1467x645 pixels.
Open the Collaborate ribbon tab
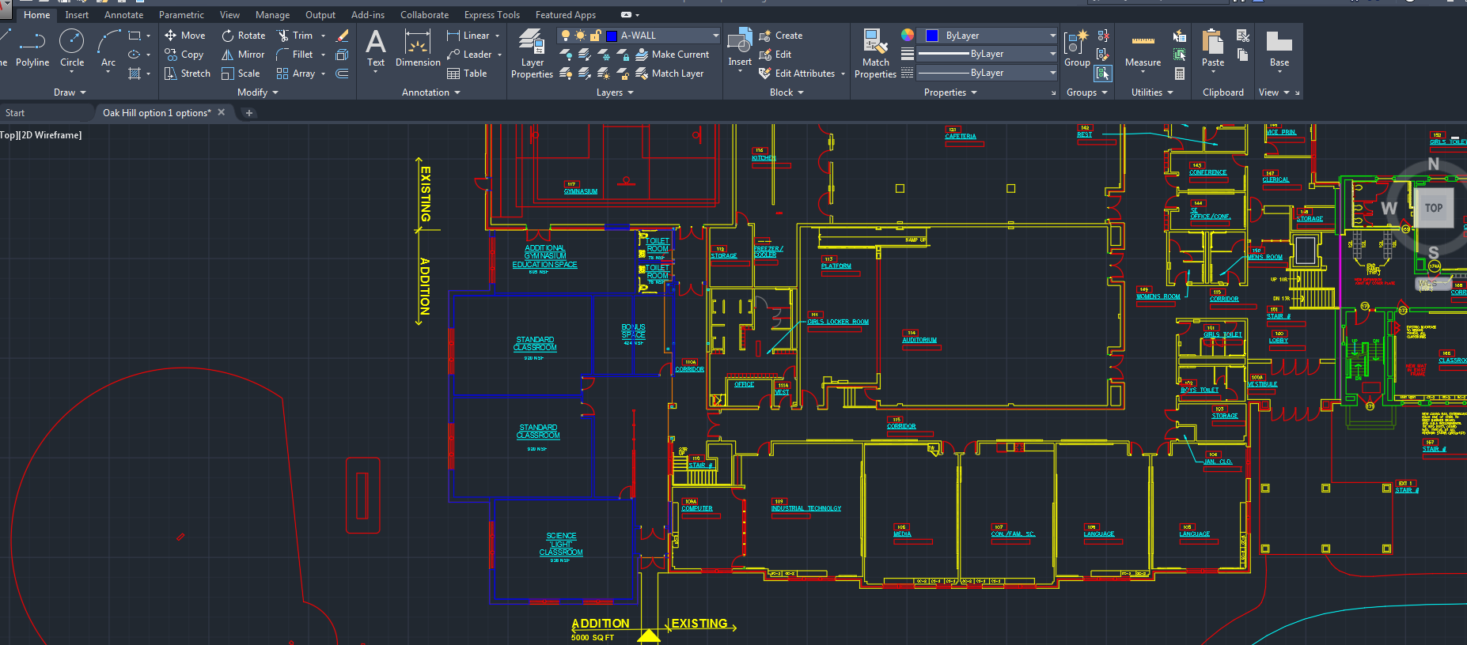[424, 15]
